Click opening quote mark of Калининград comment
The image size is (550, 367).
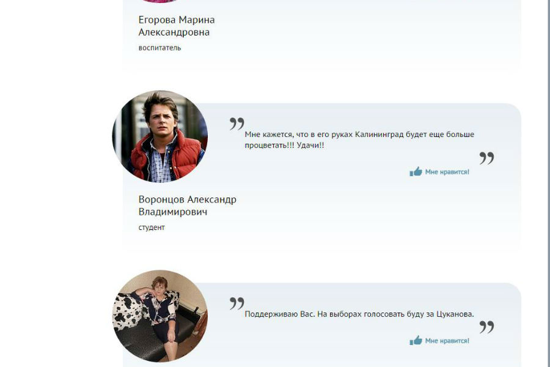click(x=237, y=124)
